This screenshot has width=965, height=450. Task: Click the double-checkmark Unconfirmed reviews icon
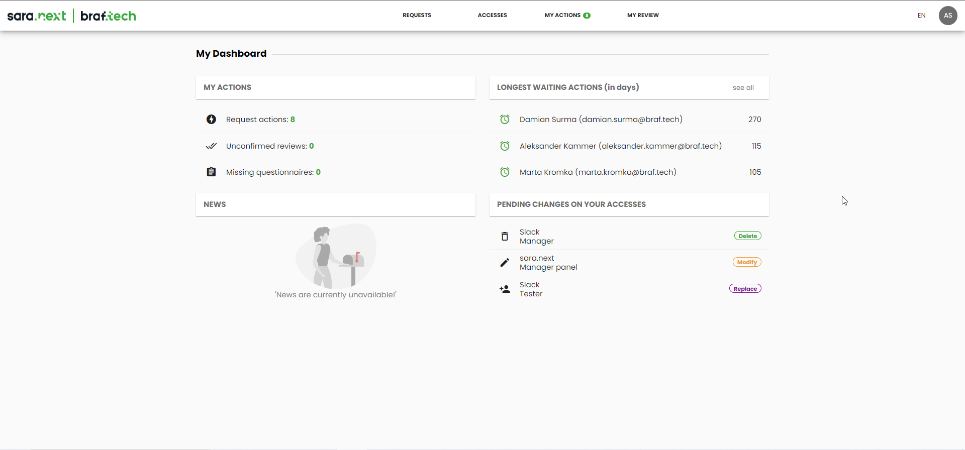click(x=211, y=146)
